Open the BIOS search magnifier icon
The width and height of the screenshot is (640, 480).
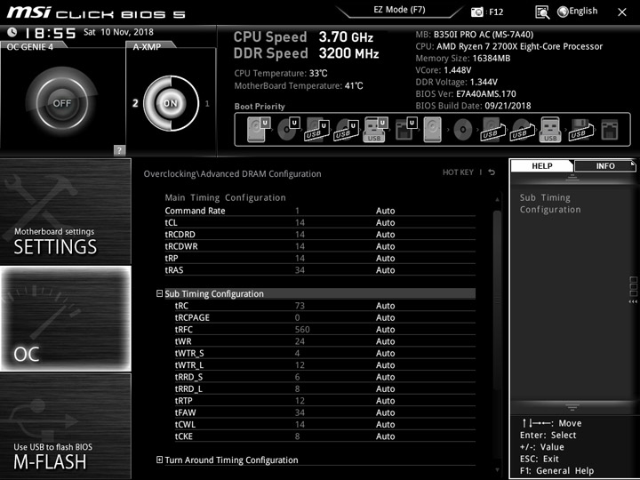(542, 12)
